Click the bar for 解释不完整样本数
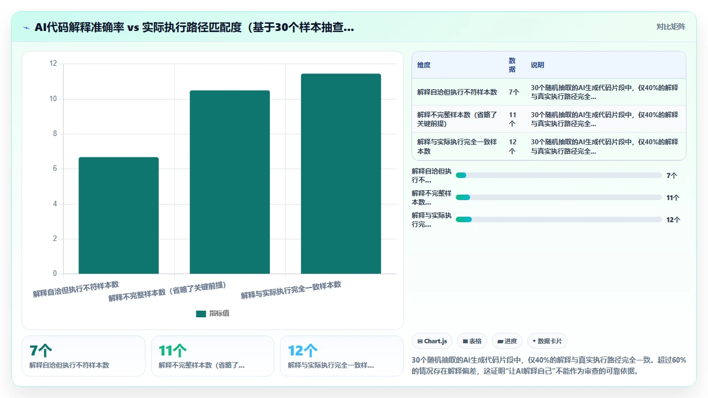The image size is (708, 398). [230, 182]
